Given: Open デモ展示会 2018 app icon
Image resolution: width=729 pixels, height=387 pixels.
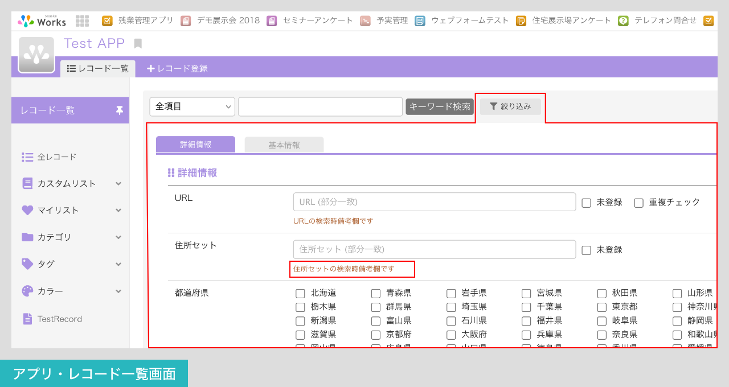Looking at the screenshot, I should [x=186, y=21].
